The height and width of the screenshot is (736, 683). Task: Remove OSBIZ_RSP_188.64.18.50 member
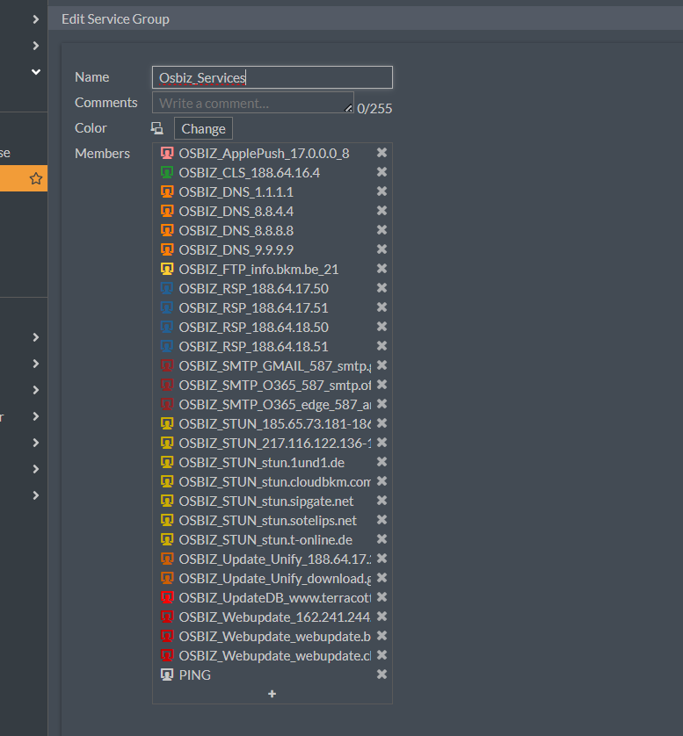pyautogui.click(x=381, y=326)
